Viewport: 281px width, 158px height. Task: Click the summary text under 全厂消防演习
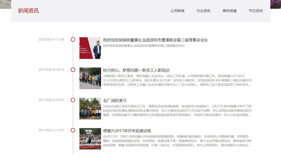pos(177,111)
